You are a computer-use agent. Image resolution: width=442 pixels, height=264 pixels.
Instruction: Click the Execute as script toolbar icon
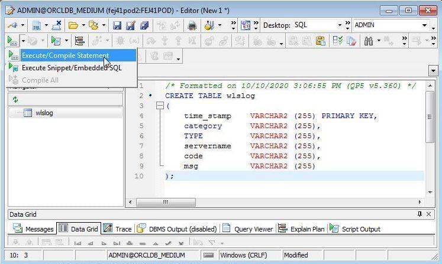[56, 41]
